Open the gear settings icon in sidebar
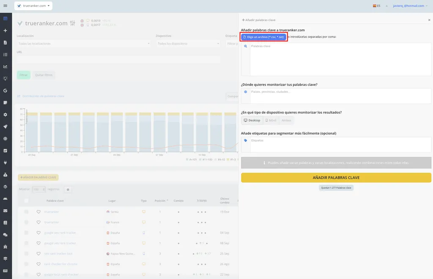The image size is (433, 279). pos(5,114)
